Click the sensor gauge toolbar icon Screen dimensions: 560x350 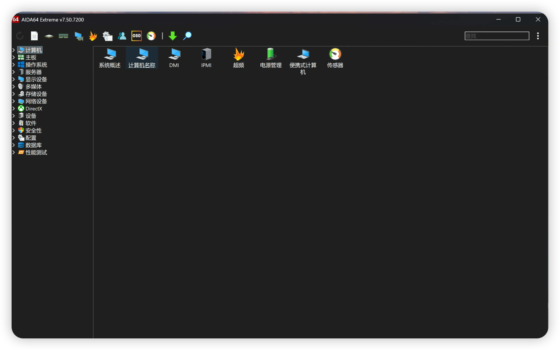point(151,36)
